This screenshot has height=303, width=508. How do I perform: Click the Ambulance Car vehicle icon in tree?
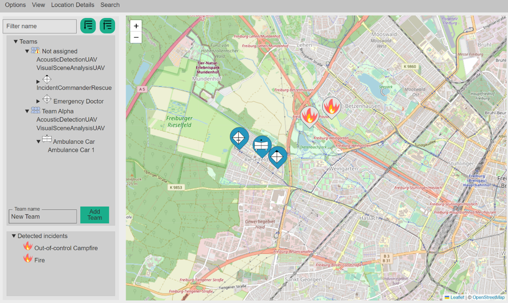click(x=47, y=139)
